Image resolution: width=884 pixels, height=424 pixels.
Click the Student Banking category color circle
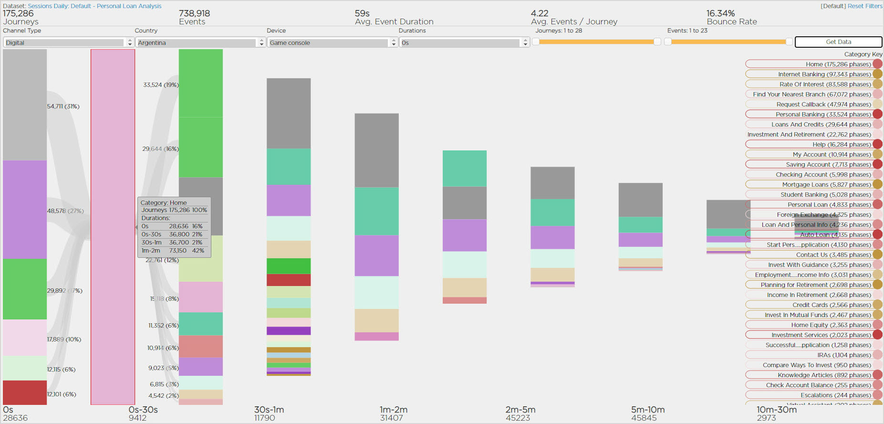pyautogui.click(x=877, y=194)
